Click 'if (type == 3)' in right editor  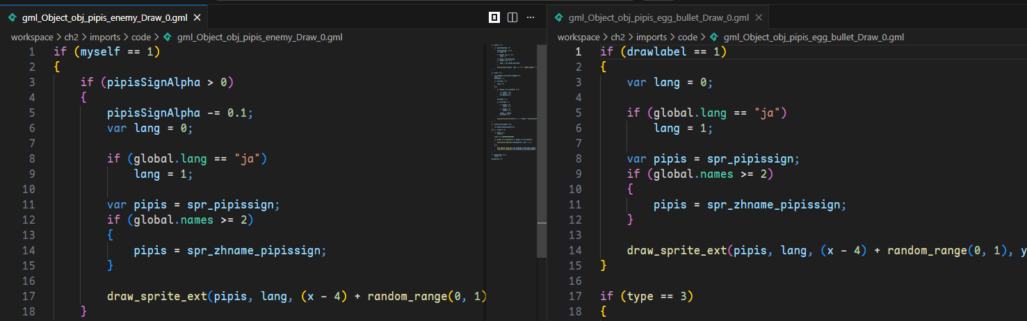(x=647, y=297)
